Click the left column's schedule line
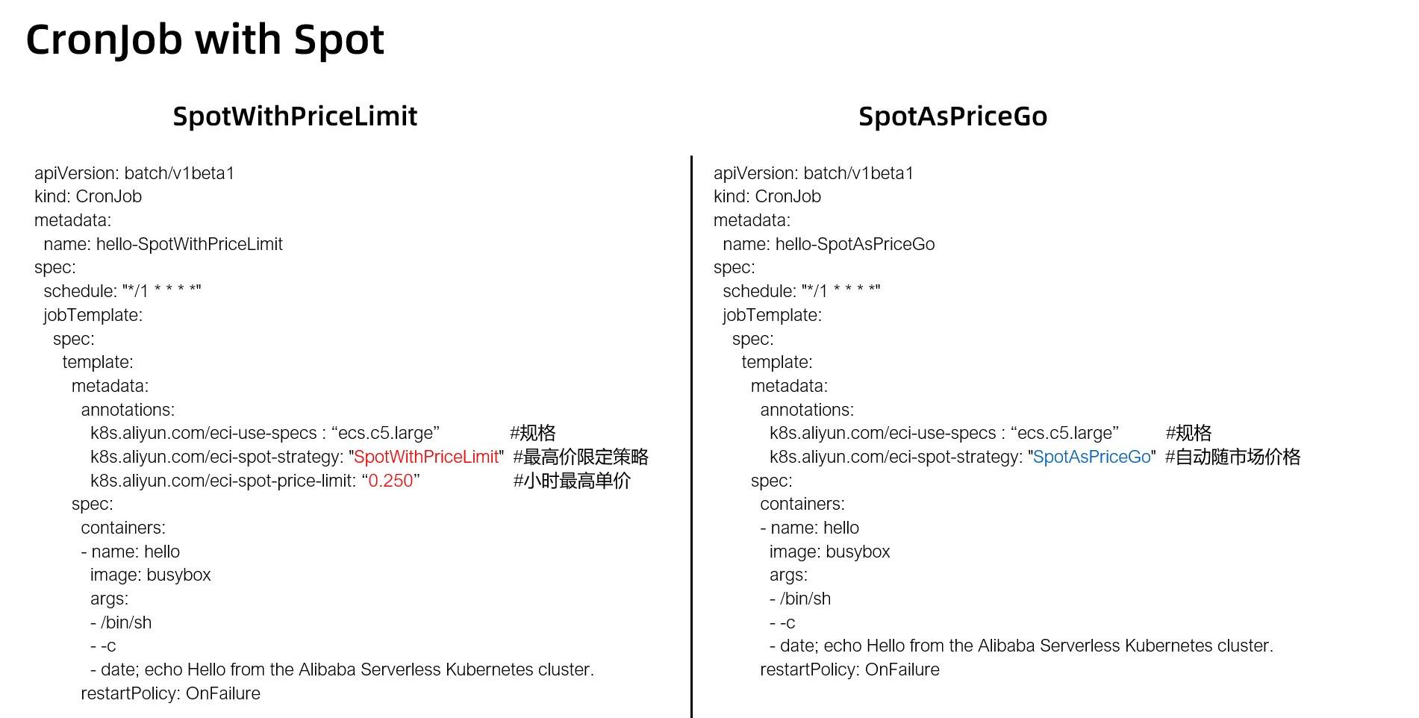Image resolution: width=1419 pixels, height=718 pixels. tap(122, 291)
